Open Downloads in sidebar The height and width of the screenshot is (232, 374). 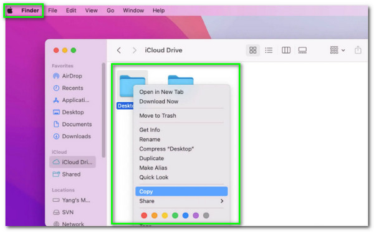point(72,137)
